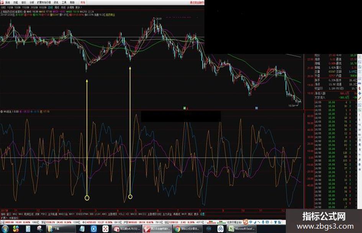Open the 系统 menu

[x=8, y=3]
